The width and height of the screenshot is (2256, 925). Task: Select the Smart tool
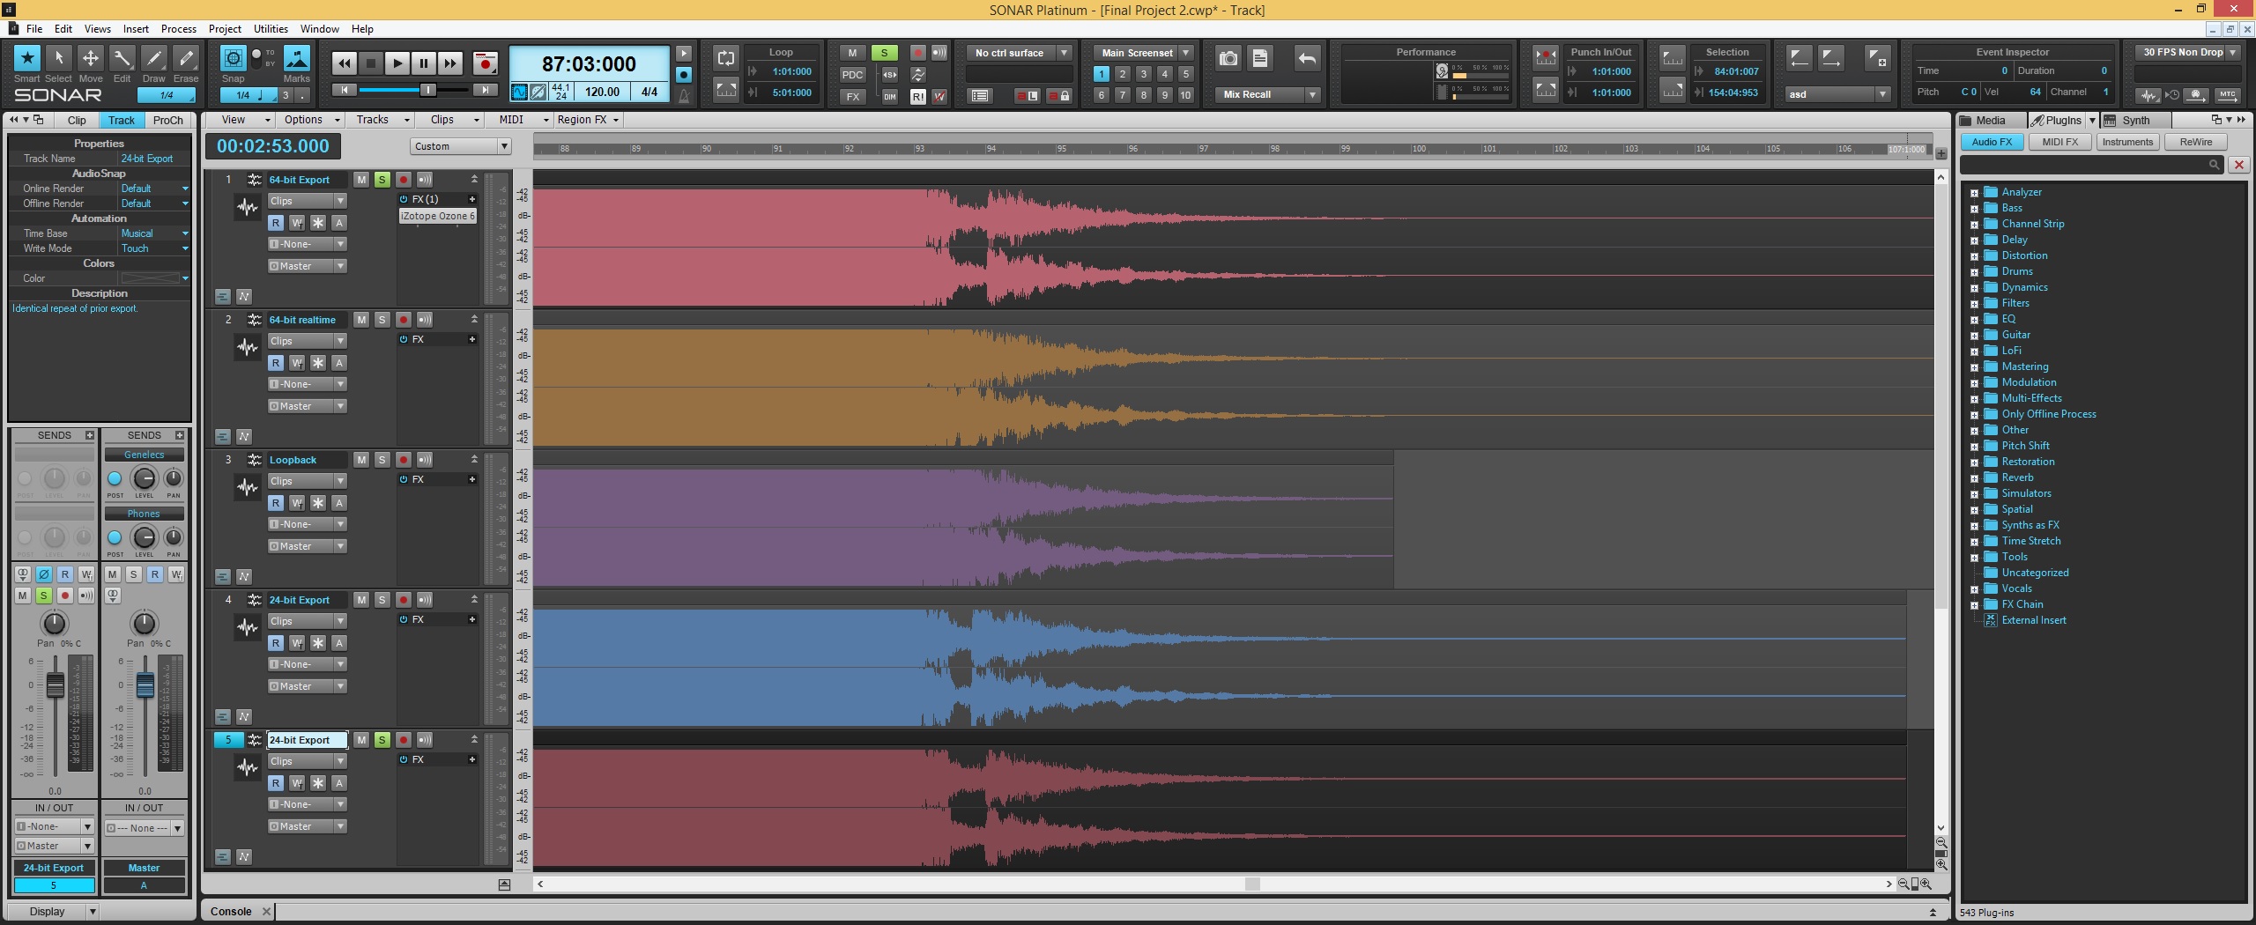[x=27, y=59]
